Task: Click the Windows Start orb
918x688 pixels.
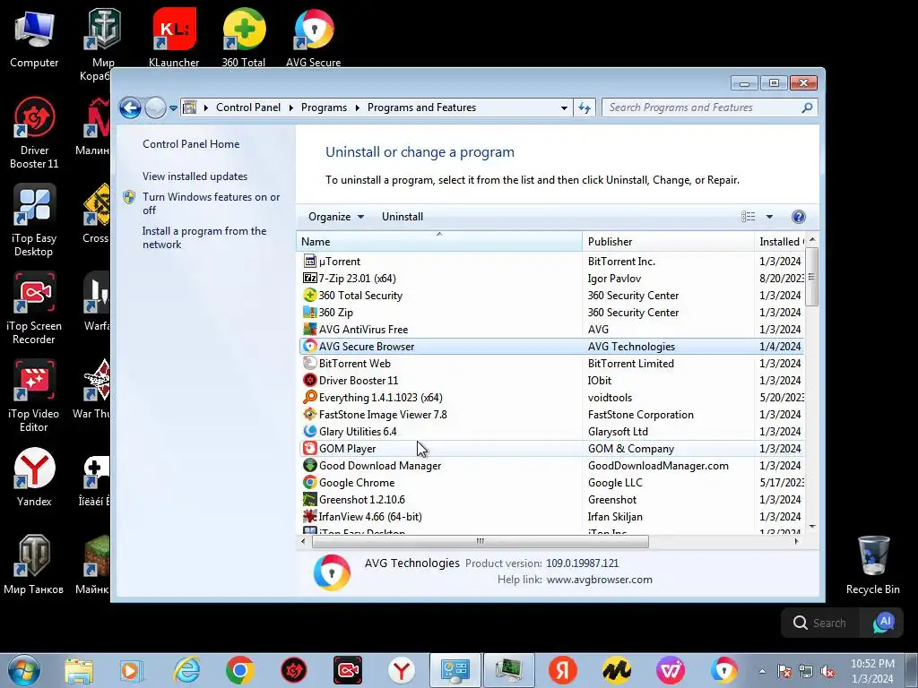Action: 23,670
